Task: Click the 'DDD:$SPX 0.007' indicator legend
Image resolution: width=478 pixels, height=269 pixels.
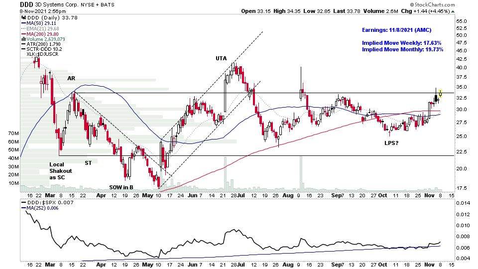Action: [50, 203]
